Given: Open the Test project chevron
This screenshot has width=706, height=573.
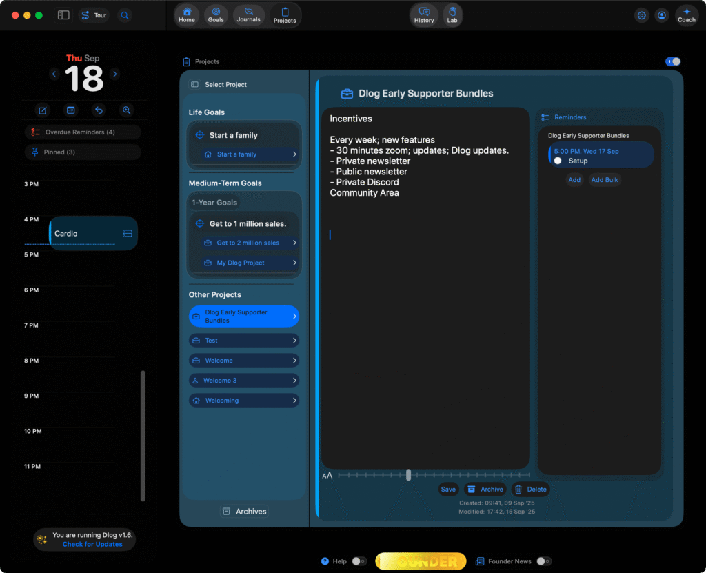Looking at the screenshot, I should click(294, 341).
